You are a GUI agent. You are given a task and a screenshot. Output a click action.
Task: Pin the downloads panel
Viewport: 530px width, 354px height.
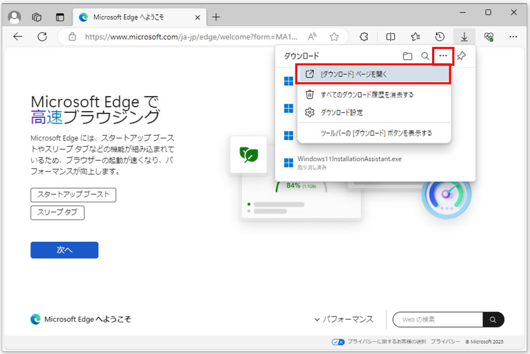click(461, 56)
